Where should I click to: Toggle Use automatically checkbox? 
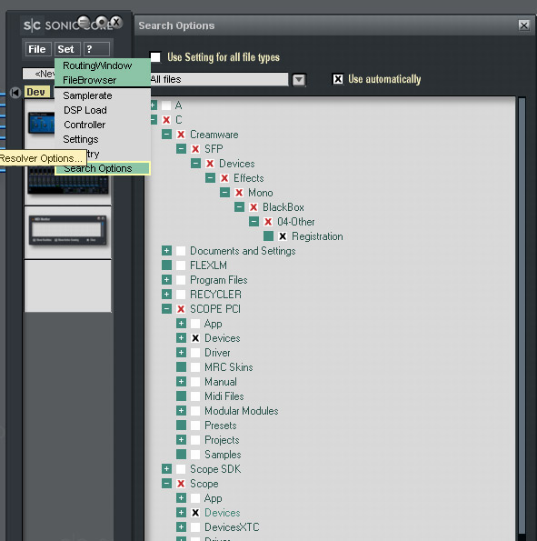pyautogui.click(x=338, y=79)
